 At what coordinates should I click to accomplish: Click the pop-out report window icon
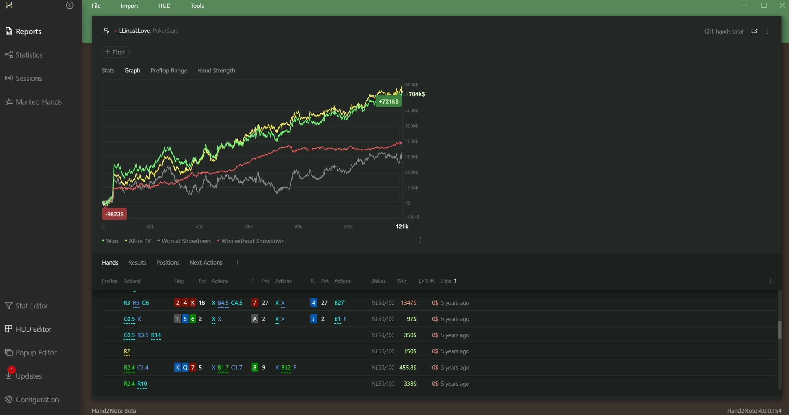pos(754,31)
